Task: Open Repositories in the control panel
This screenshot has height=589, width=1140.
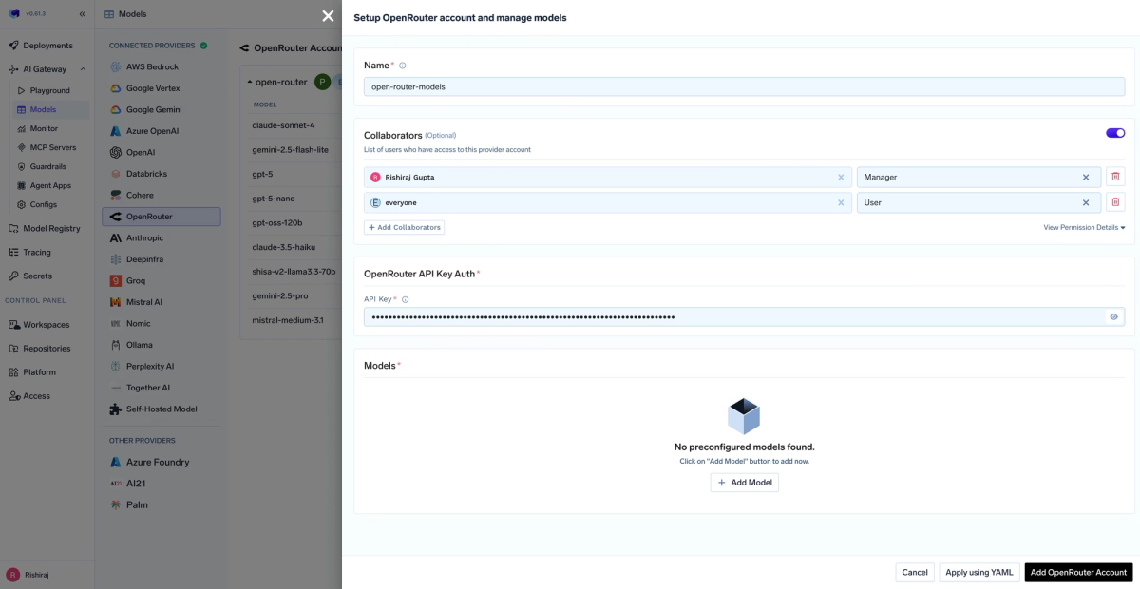Action: tap(47, 349)
